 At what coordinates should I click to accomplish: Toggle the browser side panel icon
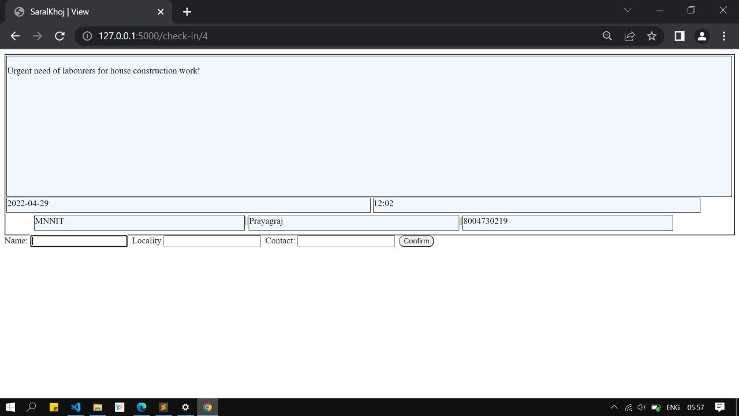coord(680,36)
